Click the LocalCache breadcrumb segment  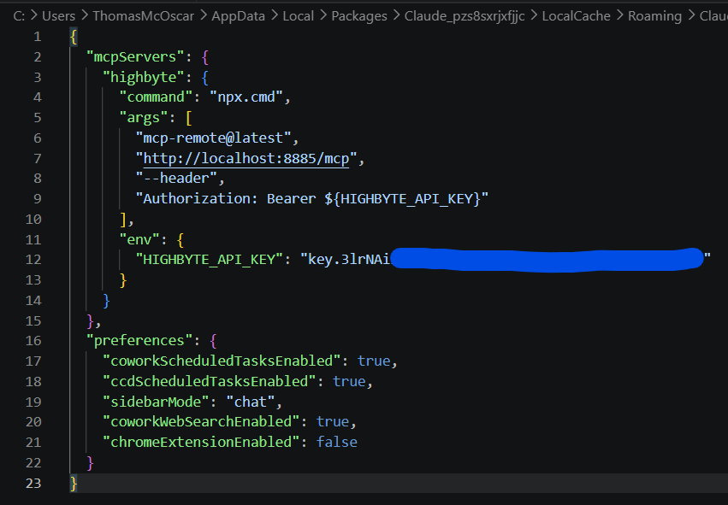[577, 16]
